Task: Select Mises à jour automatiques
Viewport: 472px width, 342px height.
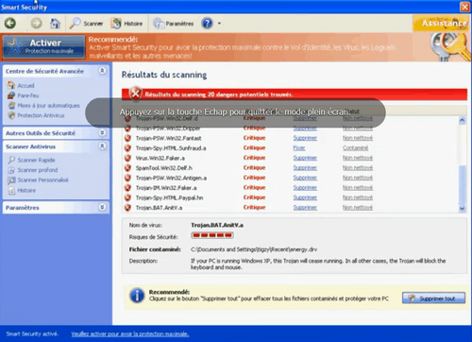Action: point(48,106)
